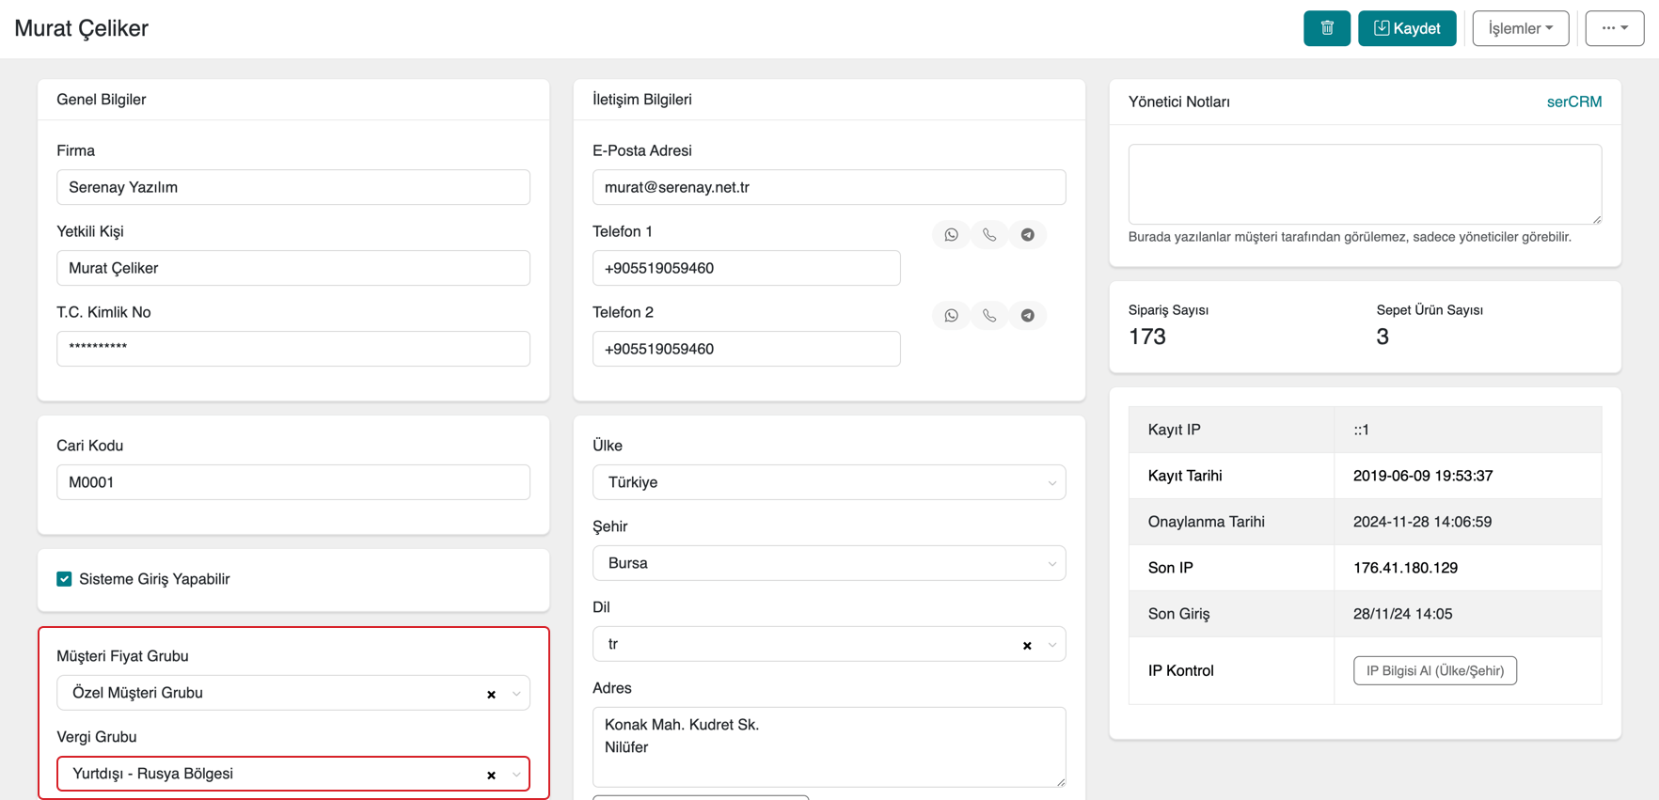Open WhatsApp for Telefon 2
Viewport: 1659px width, 800px height.
[x=951, y=316]
